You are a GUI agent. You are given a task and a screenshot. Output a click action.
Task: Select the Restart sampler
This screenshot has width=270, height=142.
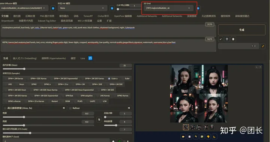tap(53, 101)
